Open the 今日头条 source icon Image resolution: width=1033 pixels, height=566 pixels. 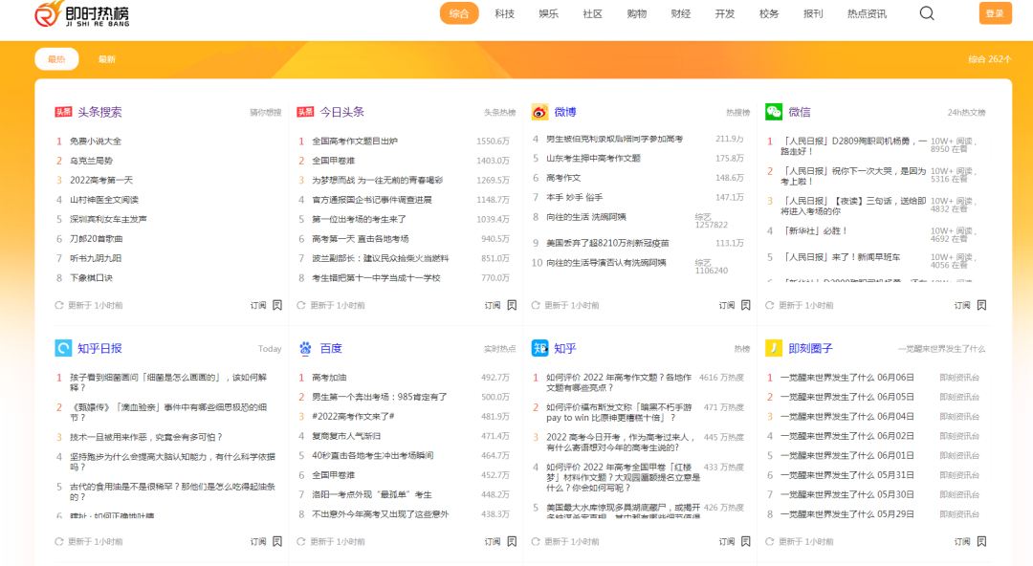305,112
